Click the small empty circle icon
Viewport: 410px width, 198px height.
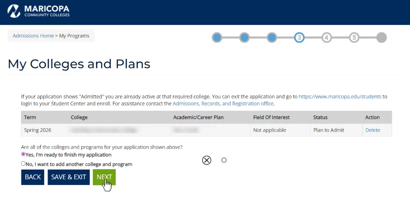pos(224,160)
